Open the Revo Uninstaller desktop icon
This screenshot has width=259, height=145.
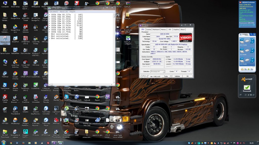tap(36, 99)
